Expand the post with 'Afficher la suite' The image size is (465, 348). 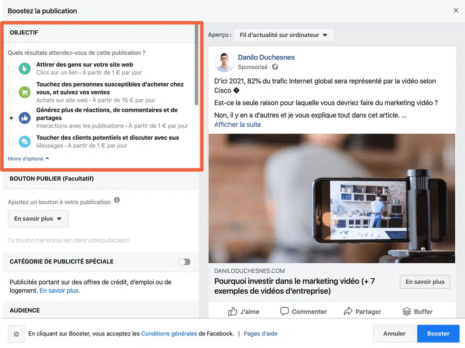pyautogui.click(x=238, y=125)
